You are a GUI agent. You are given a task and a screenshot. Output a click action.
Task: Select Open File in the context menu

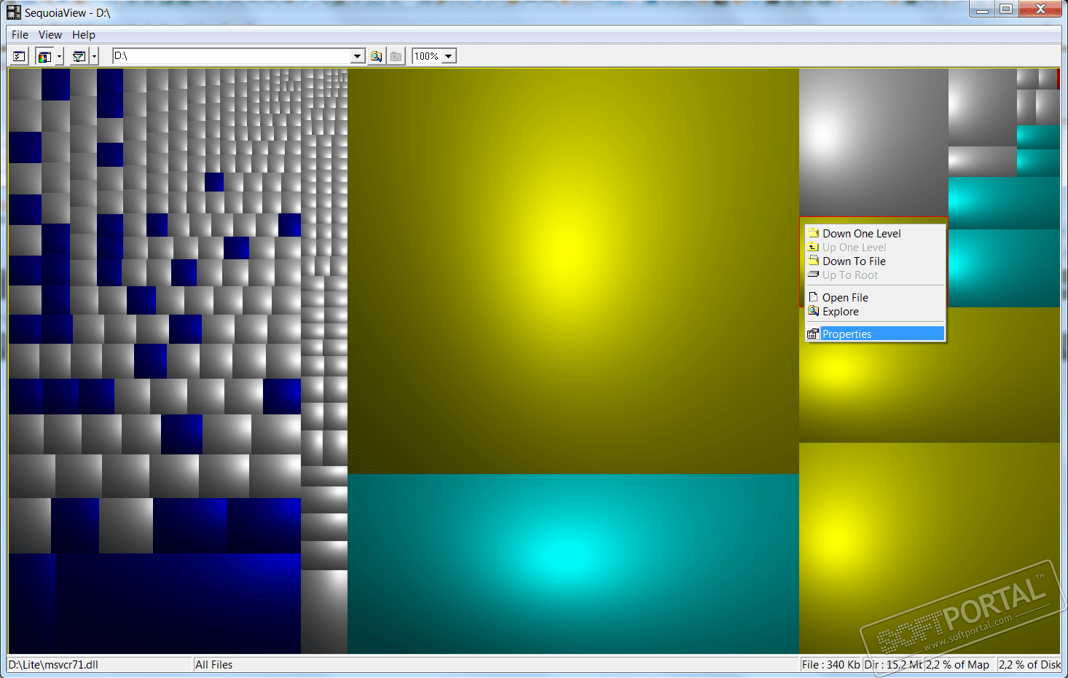[x=875, y=298]
